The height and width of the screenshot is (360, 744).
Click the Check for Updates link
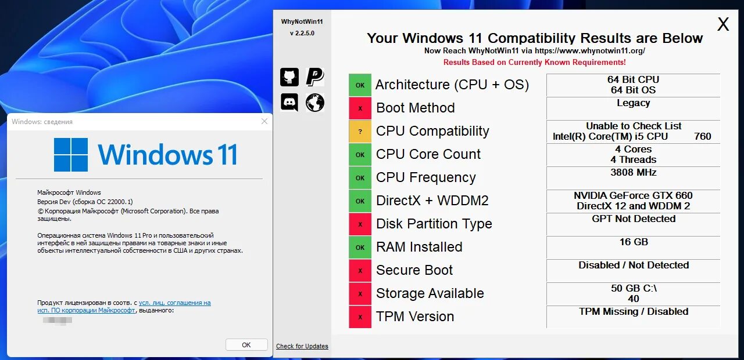tap(302, 346)
